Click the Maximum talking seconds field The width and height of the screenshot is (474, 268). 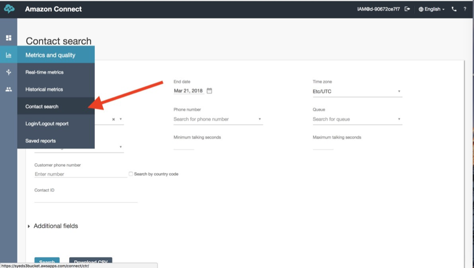[323, 145]
